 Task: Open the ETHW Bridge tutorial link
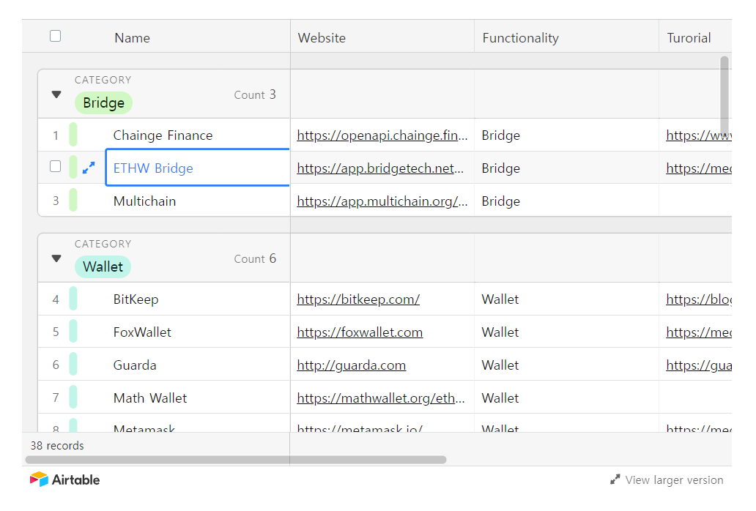[x=699, y=168]
